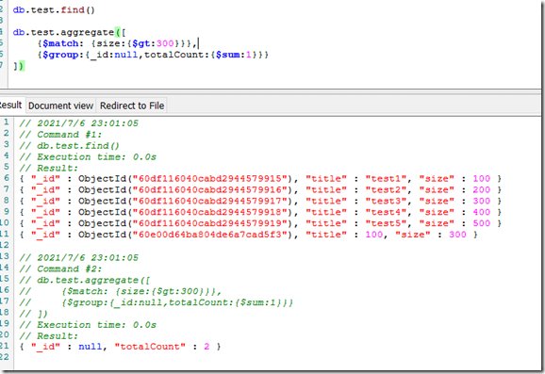Click the Command #1 comment line
Viewport: 545px width, 374px height.
[x=60, y=135]
